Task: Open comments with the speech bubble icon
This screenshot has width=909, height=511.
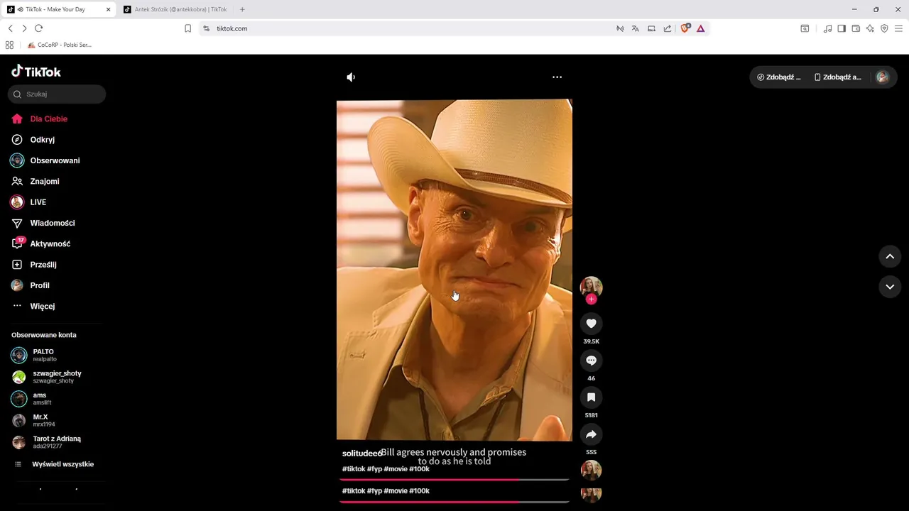Action: point(591,361)
